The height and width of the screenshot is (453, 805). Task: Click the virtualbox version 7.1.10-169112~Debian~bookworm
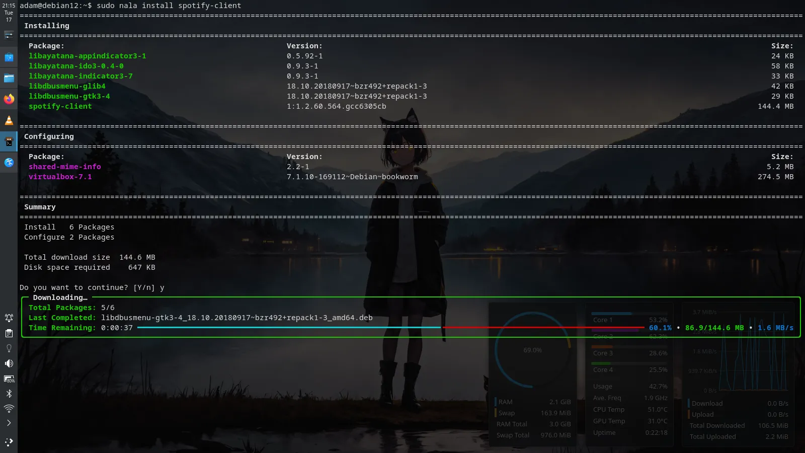coord(352,177)
